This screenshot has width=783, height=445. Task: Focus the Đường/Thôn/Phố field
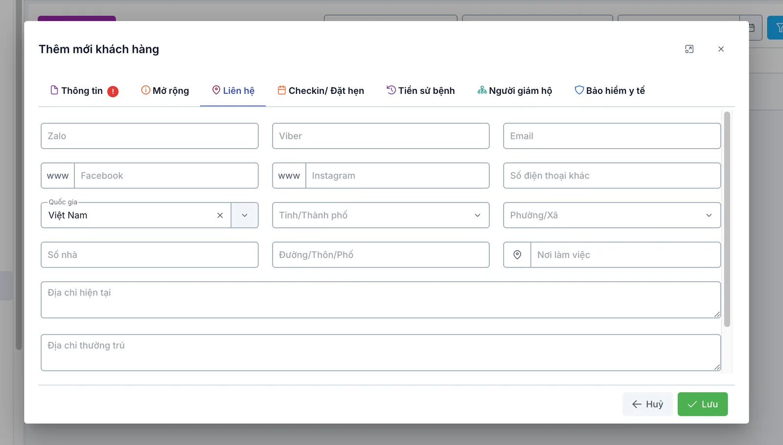click(381, 255)
